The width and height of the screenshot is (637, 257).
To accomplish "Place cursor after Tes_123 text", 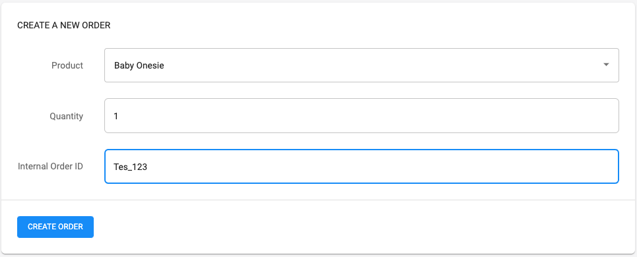I will (x=147, y=167).
